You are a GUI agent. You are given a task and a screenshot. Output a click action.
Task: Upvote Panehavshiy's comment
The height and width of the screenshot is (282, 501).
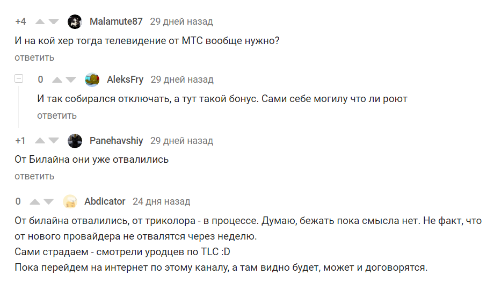click(40, 141)
